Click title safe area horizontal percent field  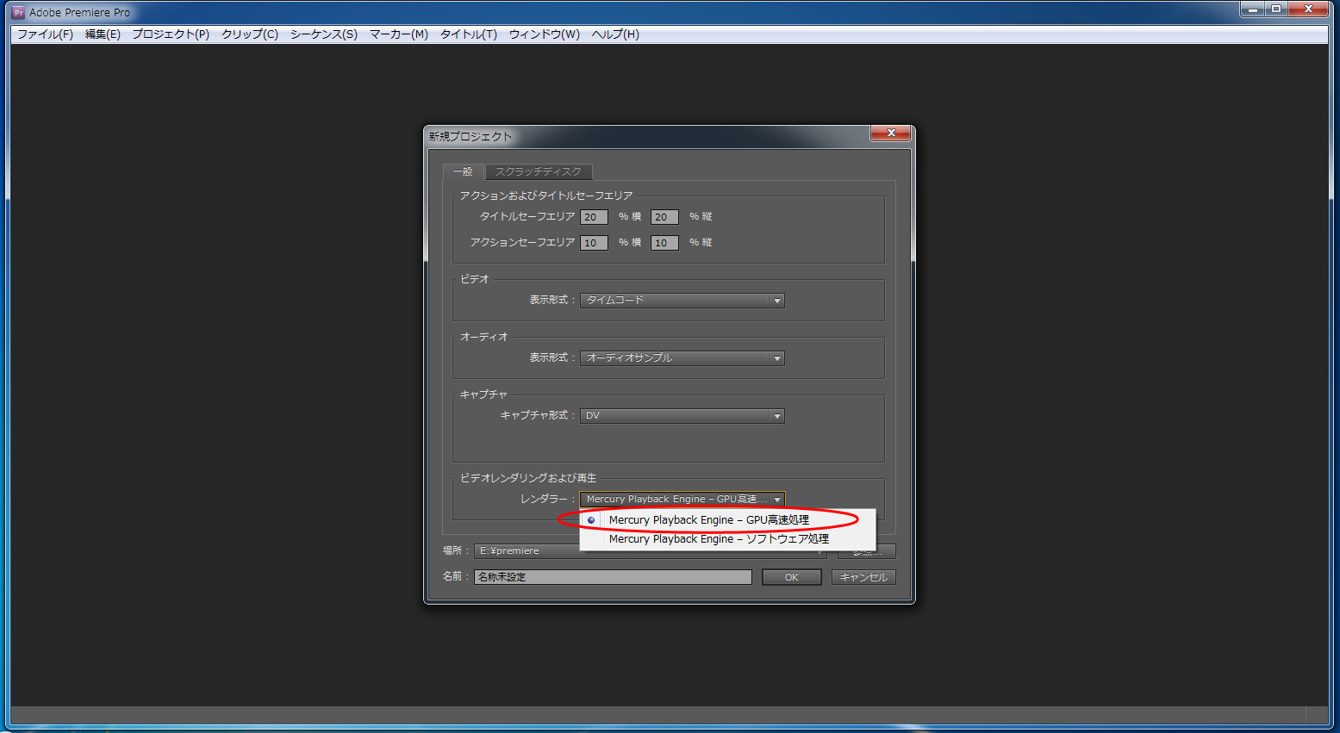point(594,217)
